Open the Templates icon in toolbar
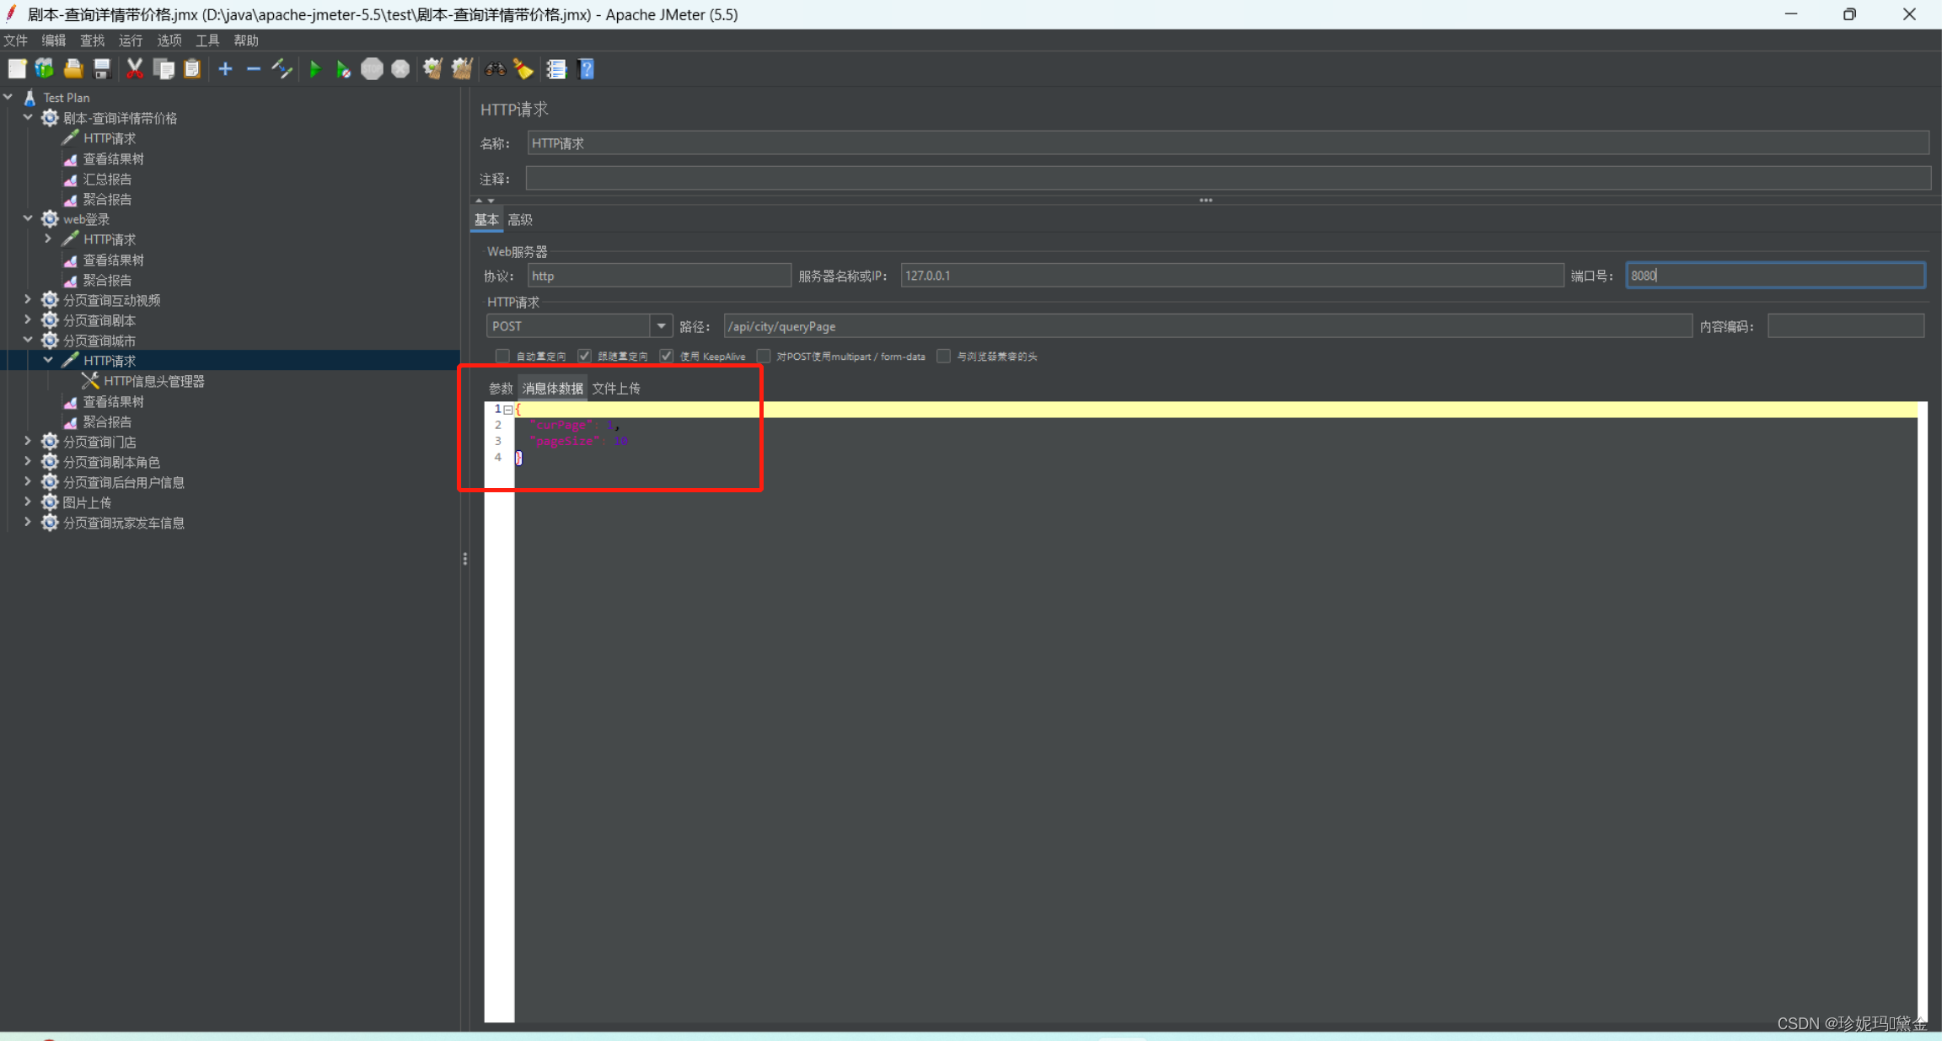The width and height of the screenshot is (1942, 1041). click(x=45, y=69)
